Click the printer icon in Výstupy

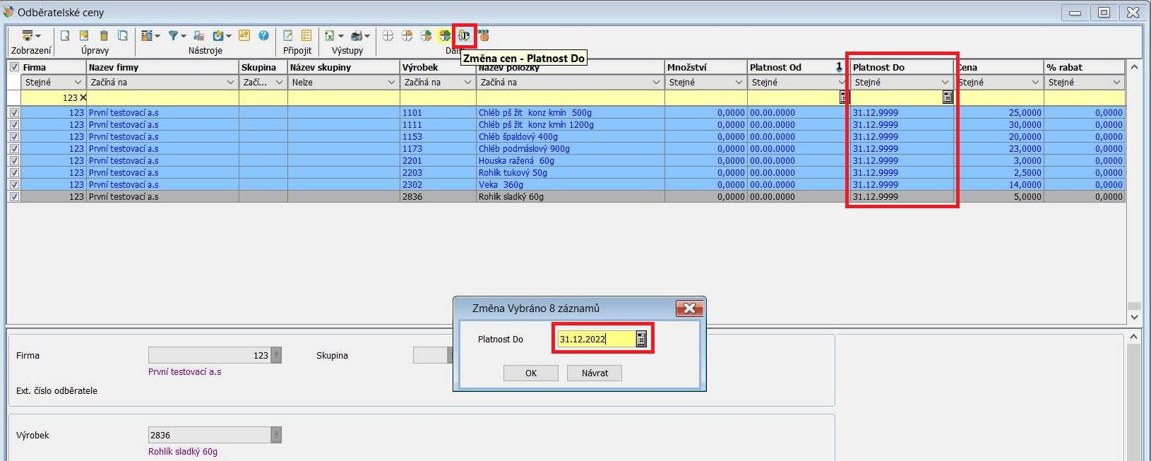[357, 35]
